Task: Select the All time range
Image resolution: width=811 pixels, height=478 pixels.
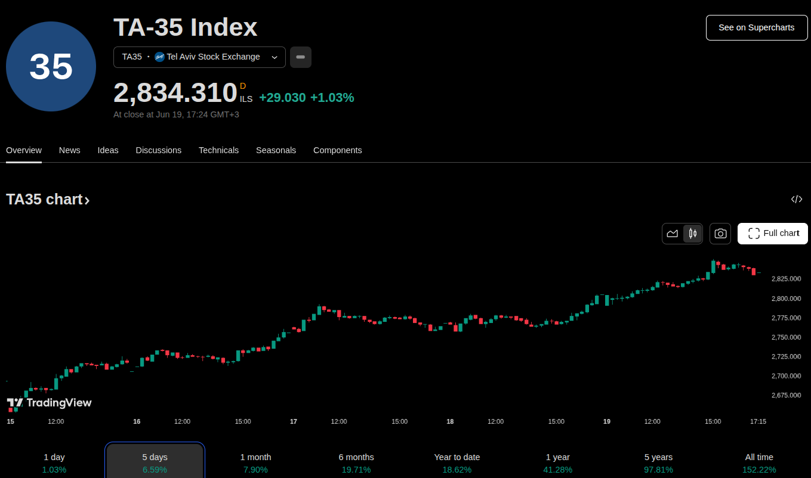Action: 759,463
